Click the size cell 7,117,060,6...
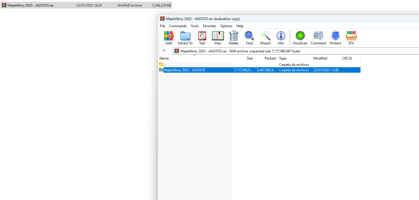The width and height of the screenshot is (419, 200). click(243, 70)
